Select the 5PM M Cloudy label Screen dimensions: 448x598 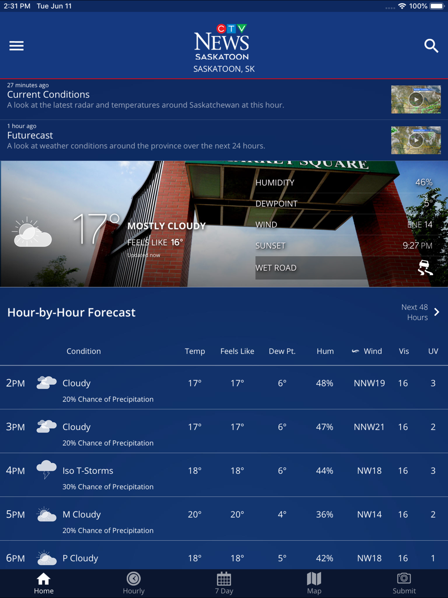(x=82, y=515)
